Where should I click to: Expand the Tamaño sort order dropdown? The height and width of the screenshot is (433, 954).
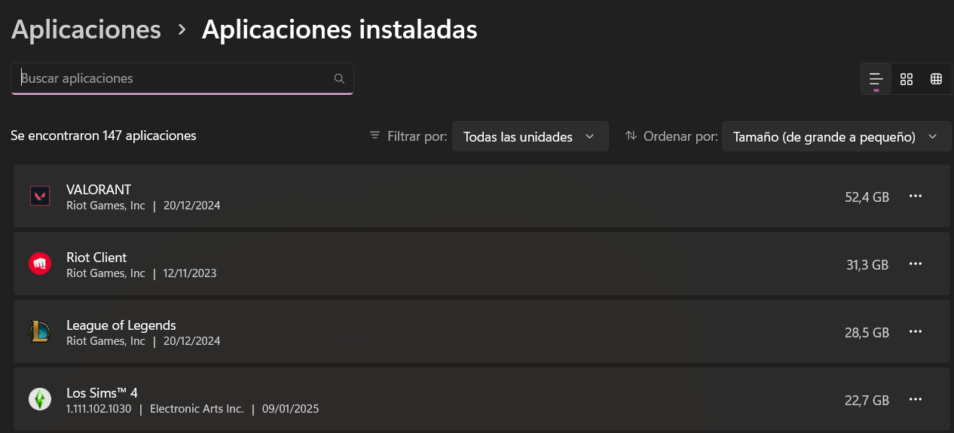[836, 136]
